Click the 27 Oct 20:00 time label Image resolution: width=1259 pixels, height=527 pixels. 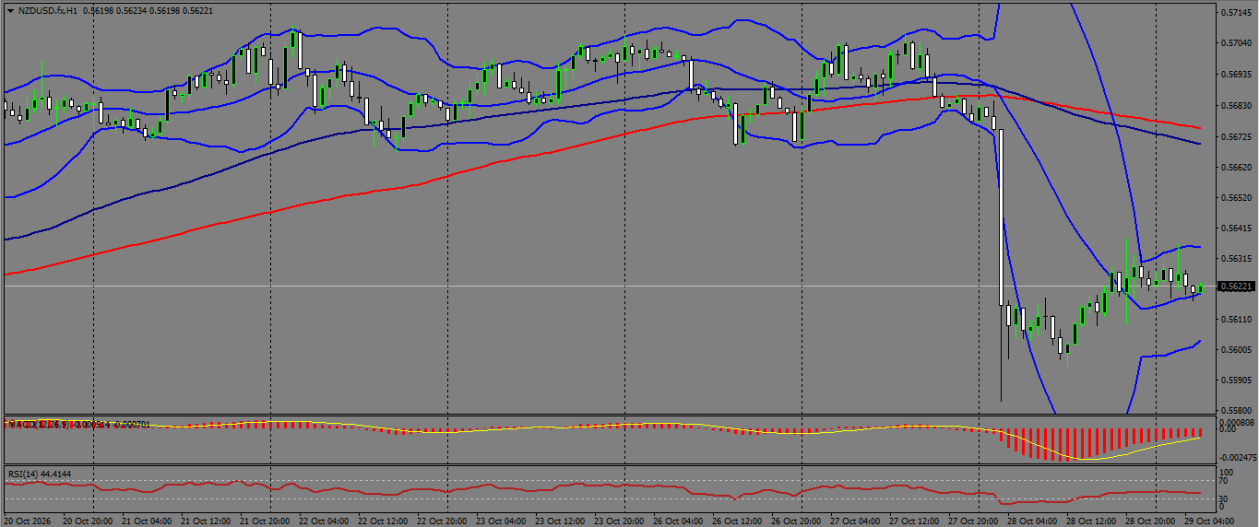973,521
